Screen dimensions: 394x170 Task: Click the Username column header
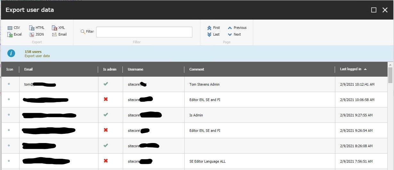(x=135, y=69)
